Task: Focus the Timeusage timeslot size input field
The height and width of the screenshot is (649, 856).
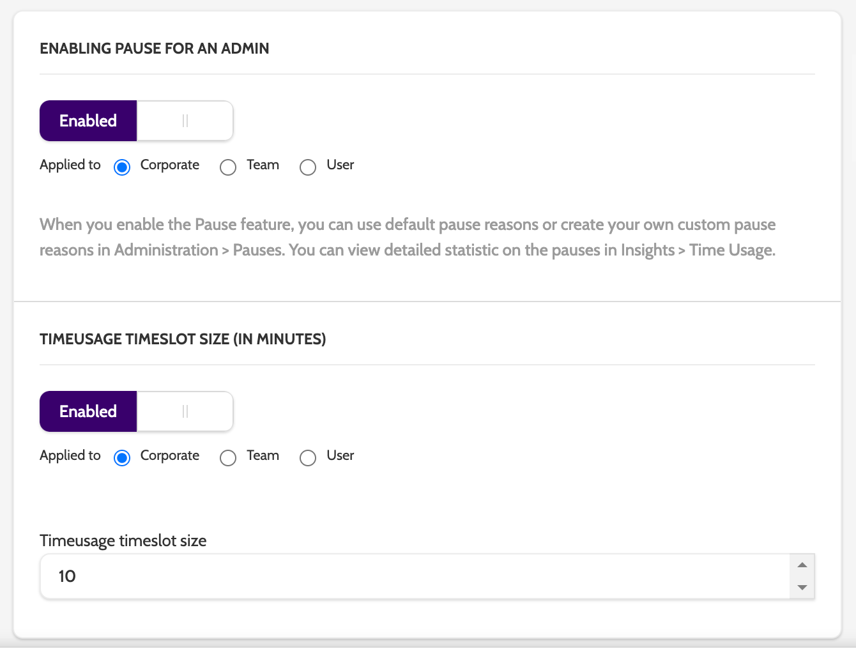Action: click(409, 576)
